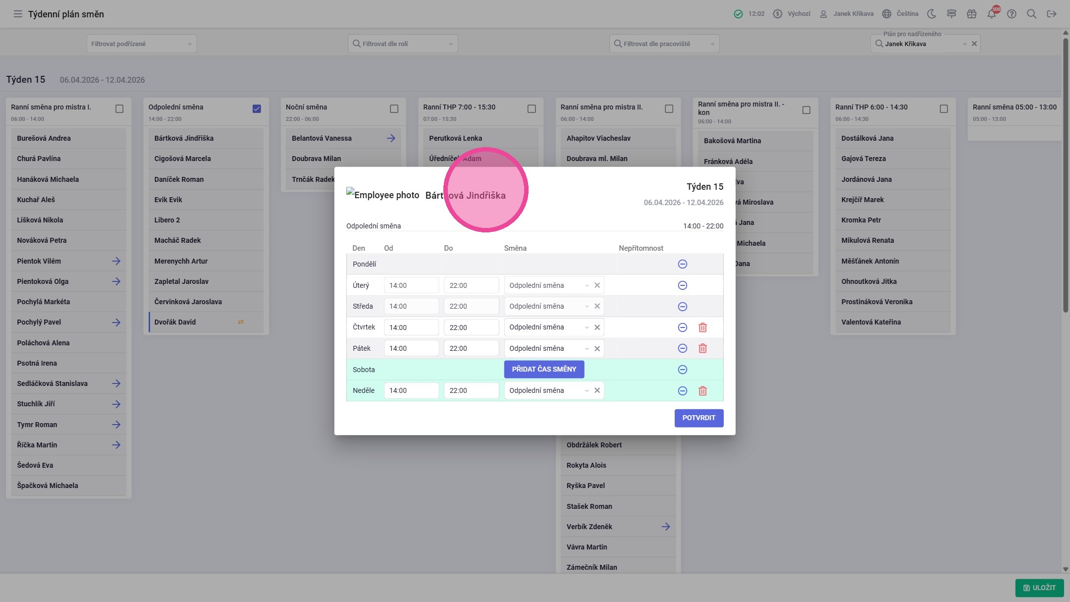Image resolution: width=1070 pixels, height=602 pixels.
Task: Open the Janek Křikava user menu
Action: (846, 14)
